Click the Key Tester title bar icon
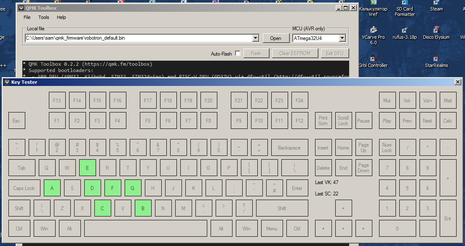Viewport: 465px width, 246px height. point(7,82)
